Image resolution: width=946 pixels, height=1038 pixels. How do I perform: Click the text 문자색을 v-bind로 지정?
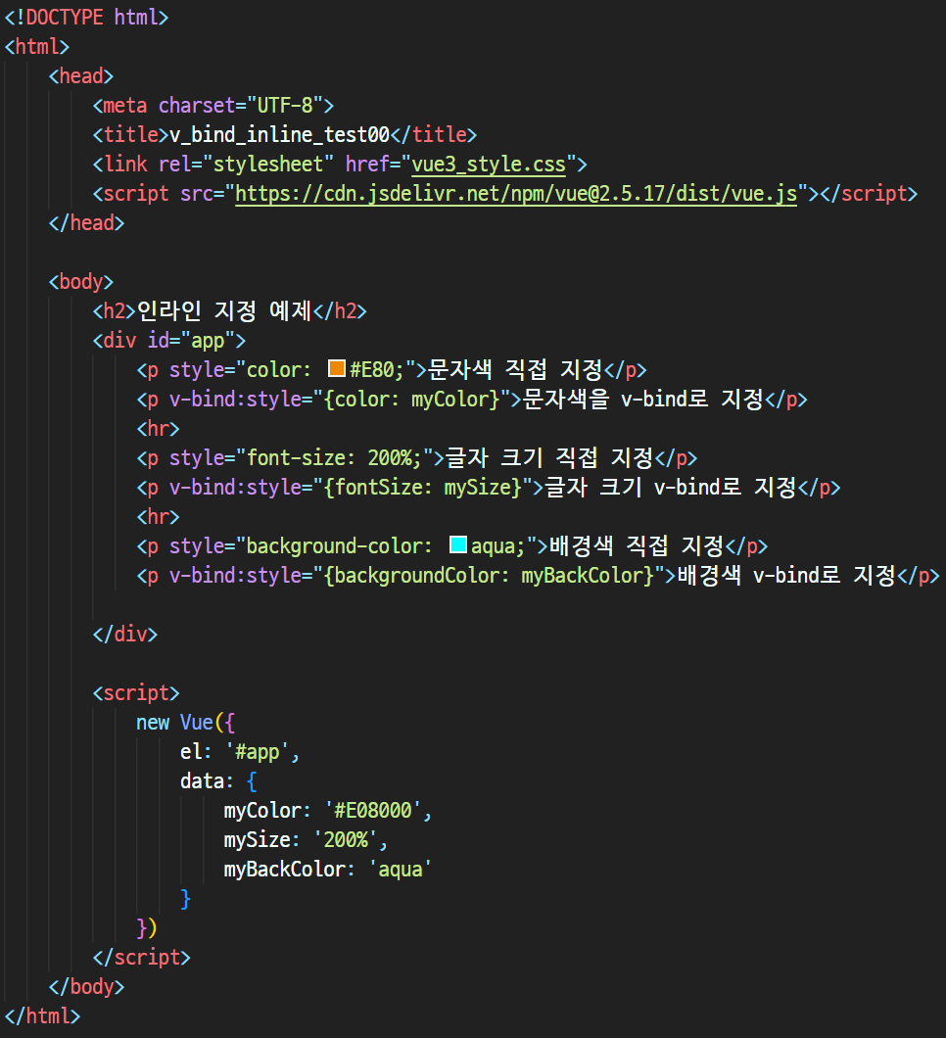(642, 399)
